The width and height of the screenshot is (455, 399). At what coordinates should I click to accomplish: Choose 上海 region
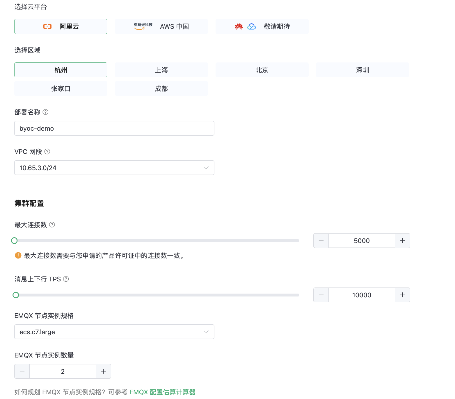point(161,70)
